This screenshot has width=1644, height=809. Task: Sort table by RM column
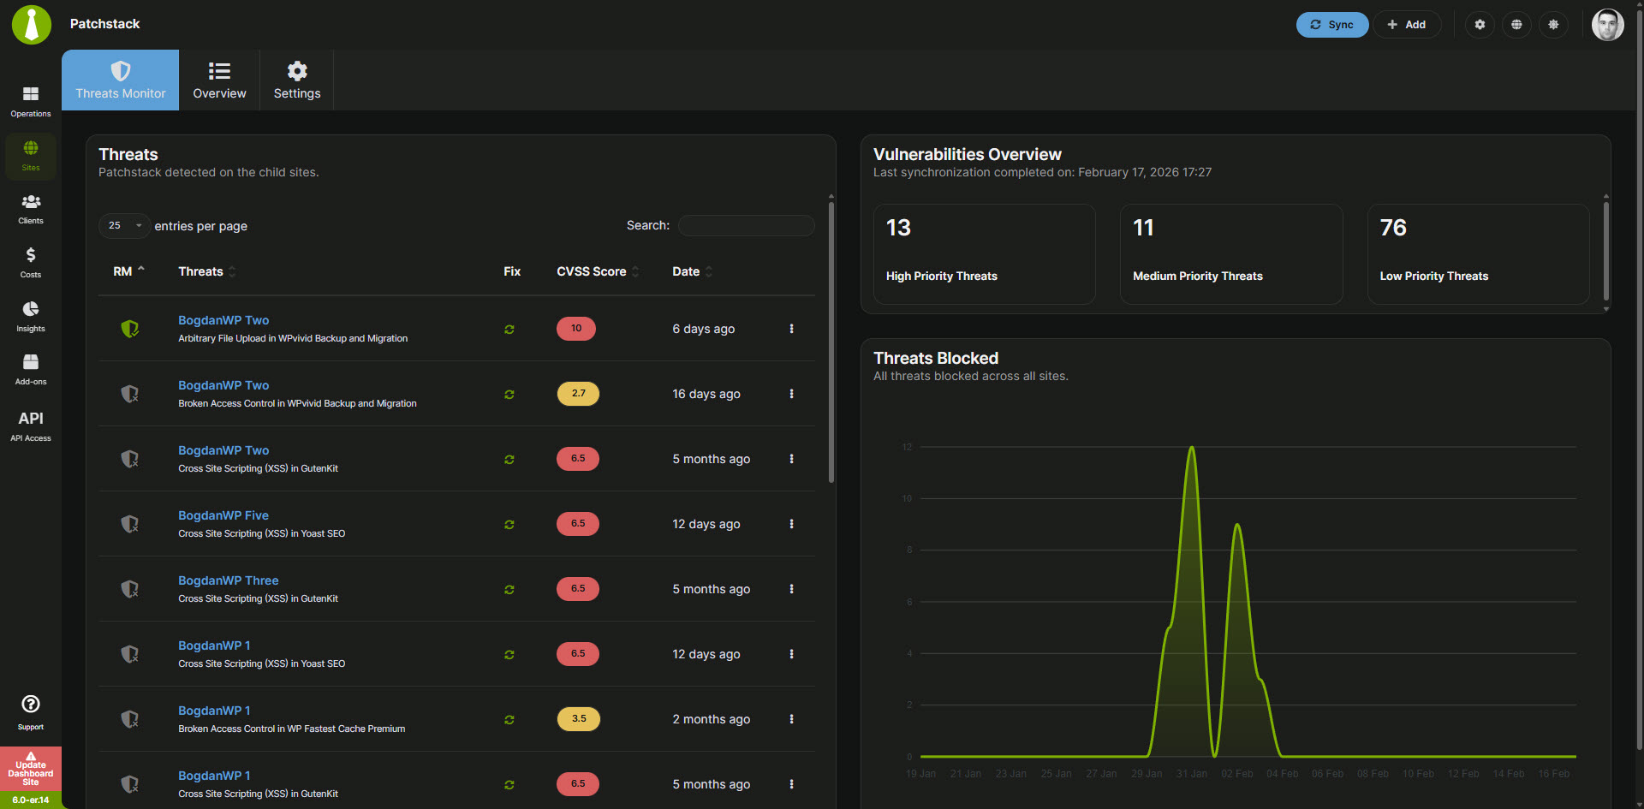point(128,271)
